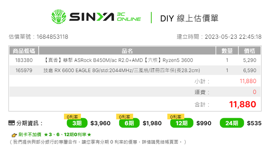This screenshot has width=270, height=153.
Task: Click the credit card icon beside 分期資訊
Action: (12, 123)
